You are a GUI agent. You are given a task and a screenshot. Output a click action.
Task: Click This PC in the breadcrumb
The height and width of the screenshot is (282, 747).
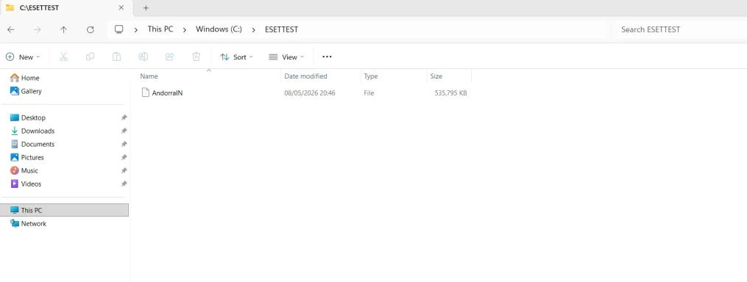coord(160,29)
